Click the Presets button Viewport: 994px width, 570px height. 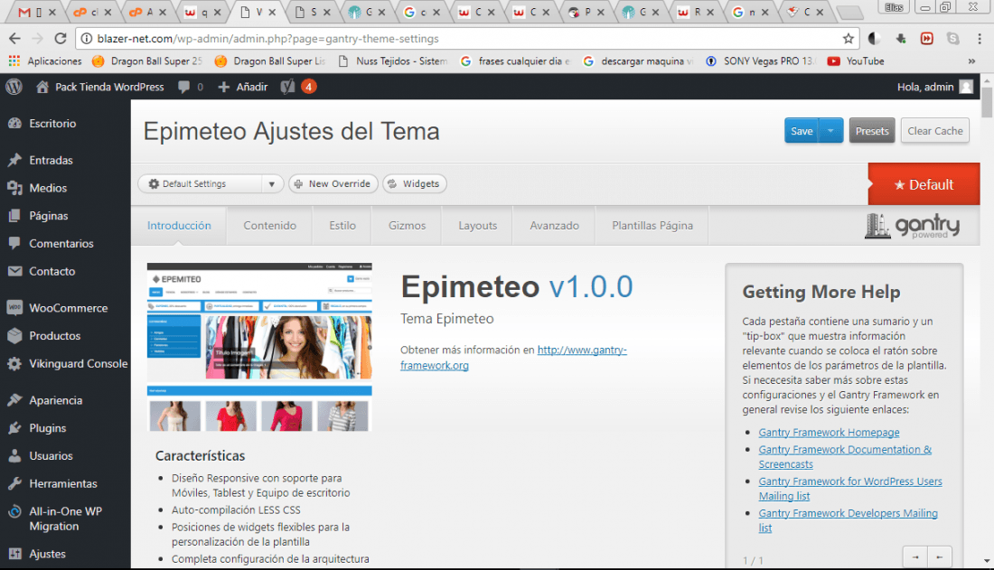872,131
